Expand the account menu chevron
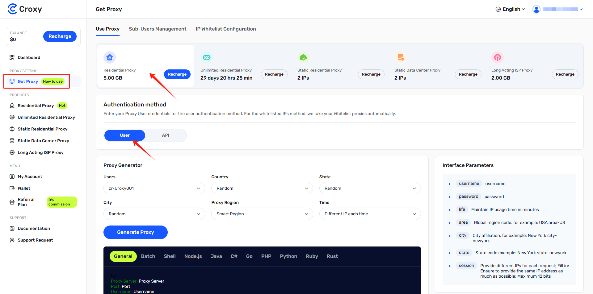This screenshot has height=294, width=593. [581, 9]
